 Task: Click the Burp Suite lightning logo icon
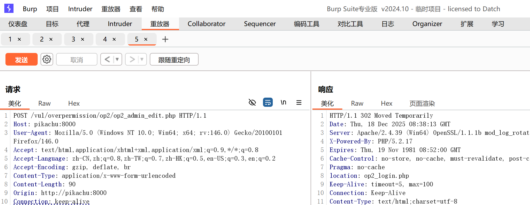click(9, 9)
